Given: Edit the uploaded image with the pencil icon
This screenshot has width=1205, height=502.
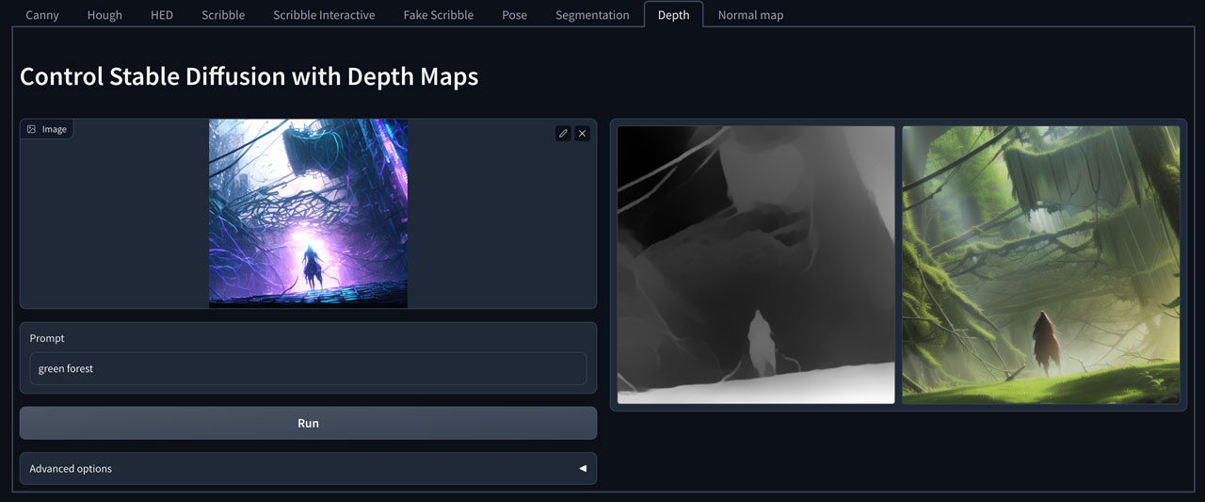Looking at the screenshot, I should [563, 134].
